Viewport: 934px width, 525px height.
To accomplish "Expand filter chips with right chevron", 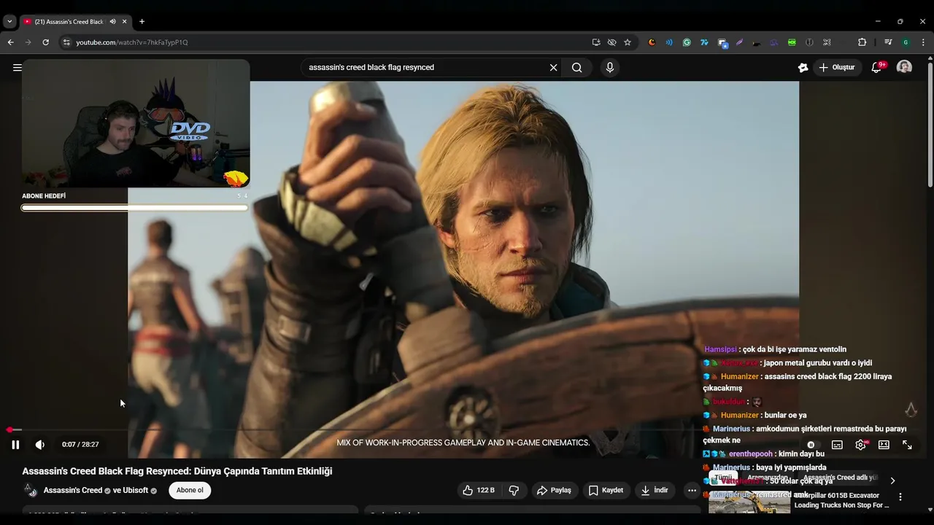I will (x=892, y=481).
